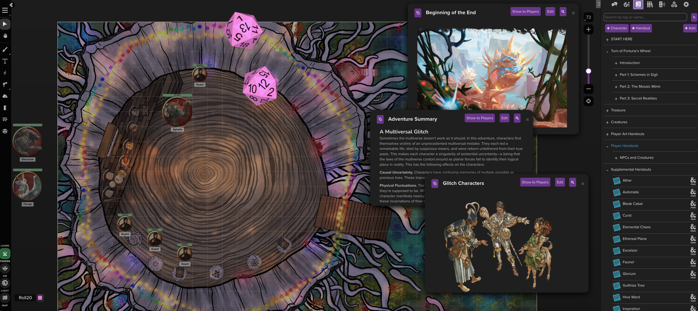This screenshot has height=311, width=698.
Task: Collapse toolbar with double chevron
Action: click(11, 5)
